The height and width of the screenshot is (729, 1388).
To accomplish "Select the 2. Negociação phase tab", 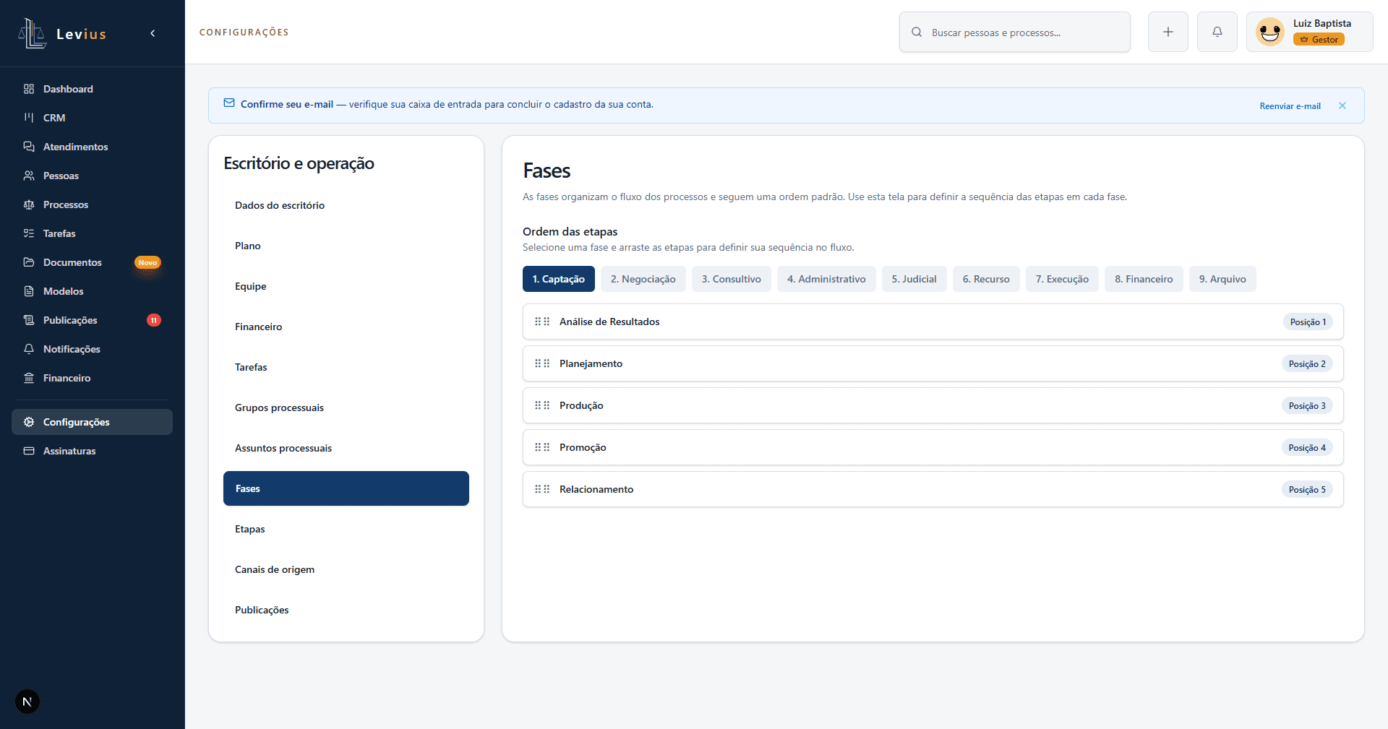I will pos(643,279).
